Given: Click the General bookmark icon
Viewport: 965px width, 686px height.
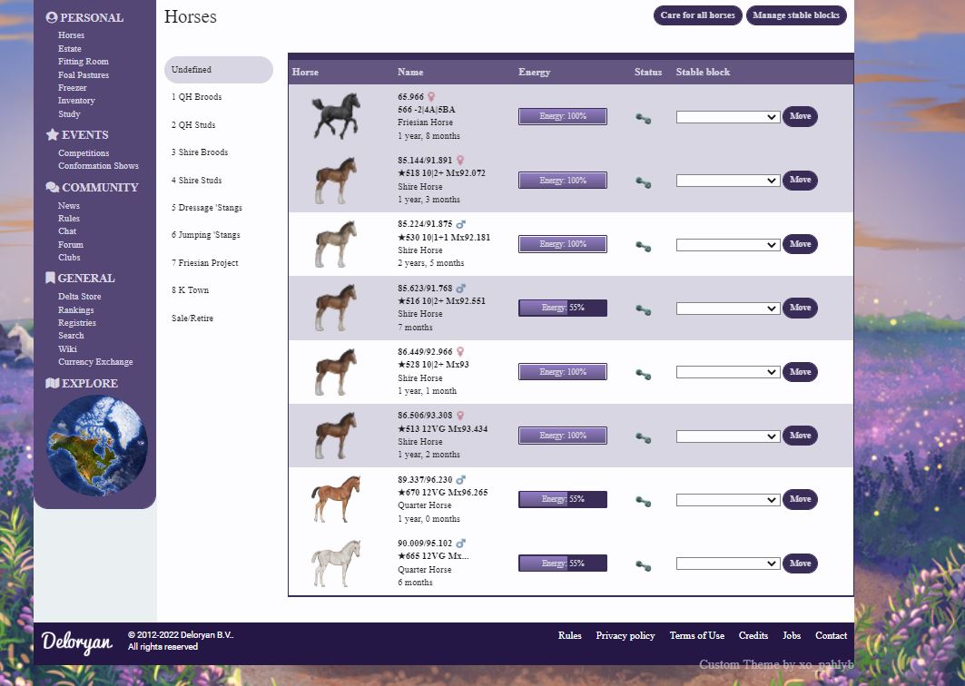Looking at the screenshot, I should [x=51, y=278].
